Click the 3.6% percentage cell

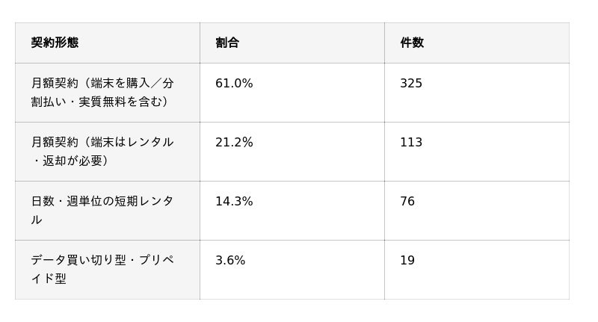pyautogui.click(x=230, y=260)
